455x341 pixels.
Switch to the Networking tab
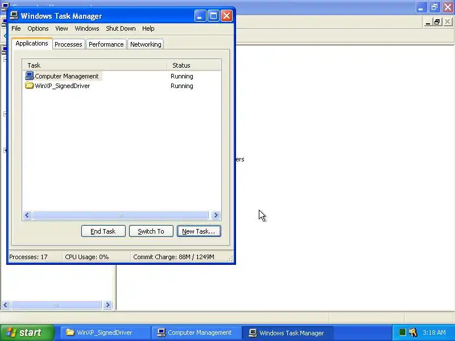[146, 44]
